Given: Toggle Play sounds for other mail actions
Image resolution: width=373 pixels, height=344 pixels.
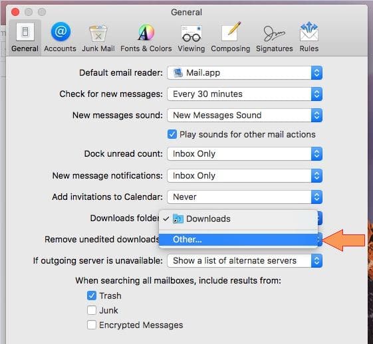Looking at the screenshot, I should click(x=172, y=134).
